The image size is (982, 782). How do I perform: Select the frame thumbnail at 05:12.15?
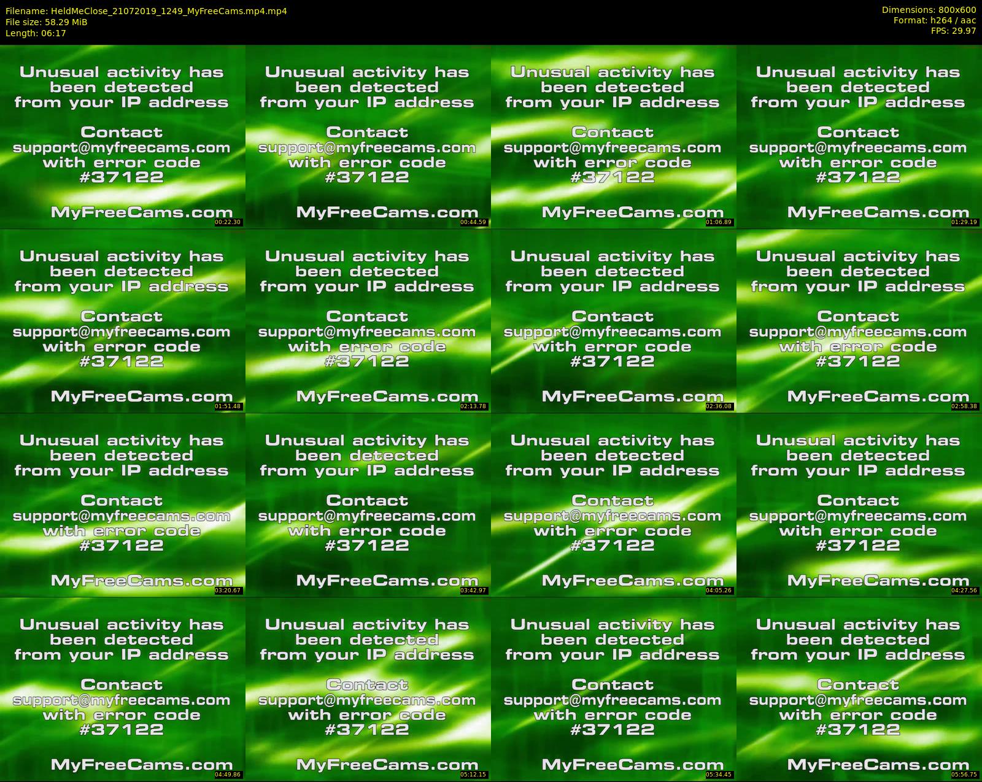(x=368, y=689)
